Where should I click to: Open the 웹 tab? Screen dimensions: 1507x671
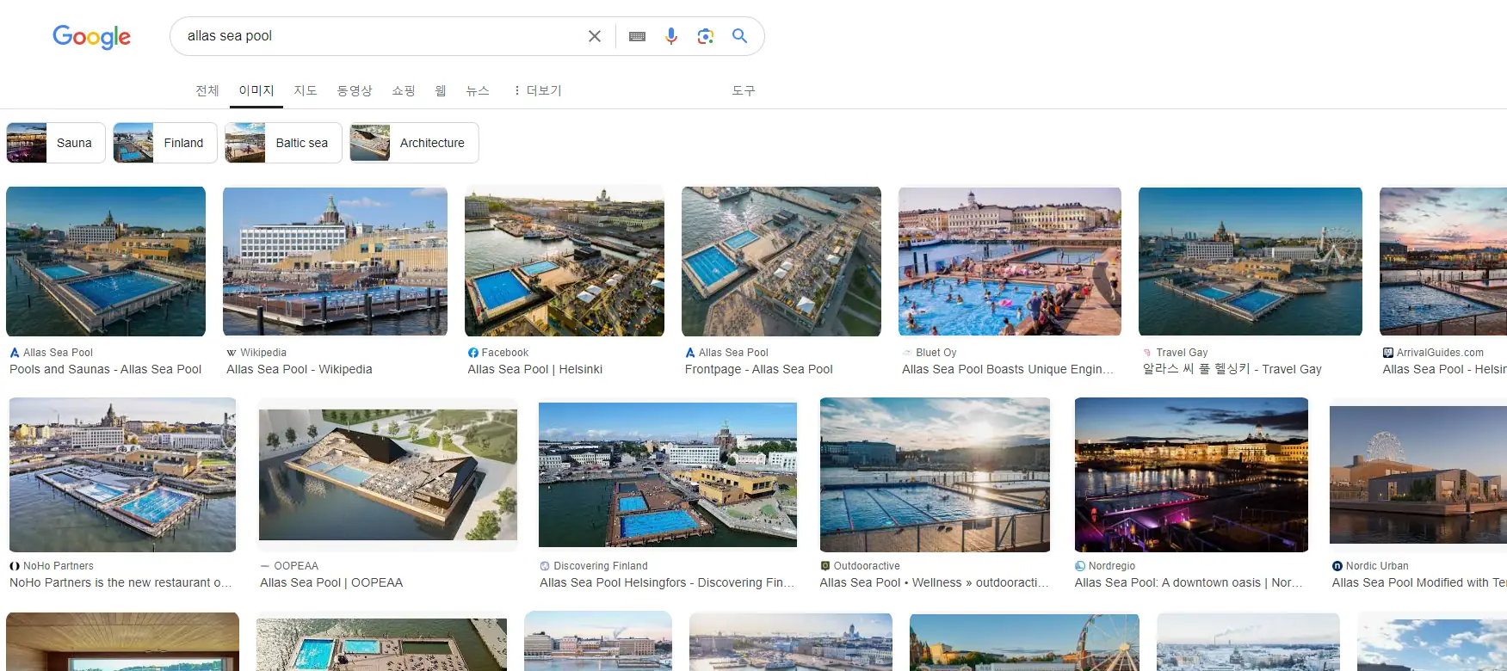(441, 90)
